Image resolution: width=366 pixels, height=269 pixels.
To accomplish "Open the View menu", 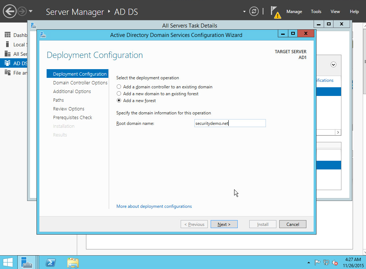I will coord(335,12).
